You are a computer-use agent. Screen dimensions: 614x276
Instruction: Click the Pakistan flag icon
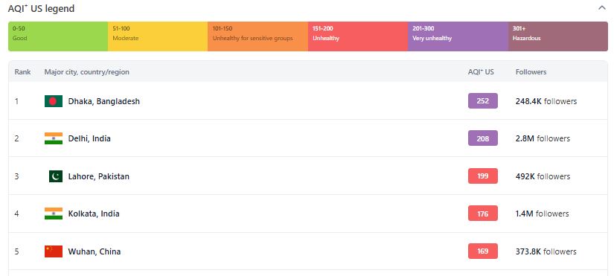coord(56,176)
